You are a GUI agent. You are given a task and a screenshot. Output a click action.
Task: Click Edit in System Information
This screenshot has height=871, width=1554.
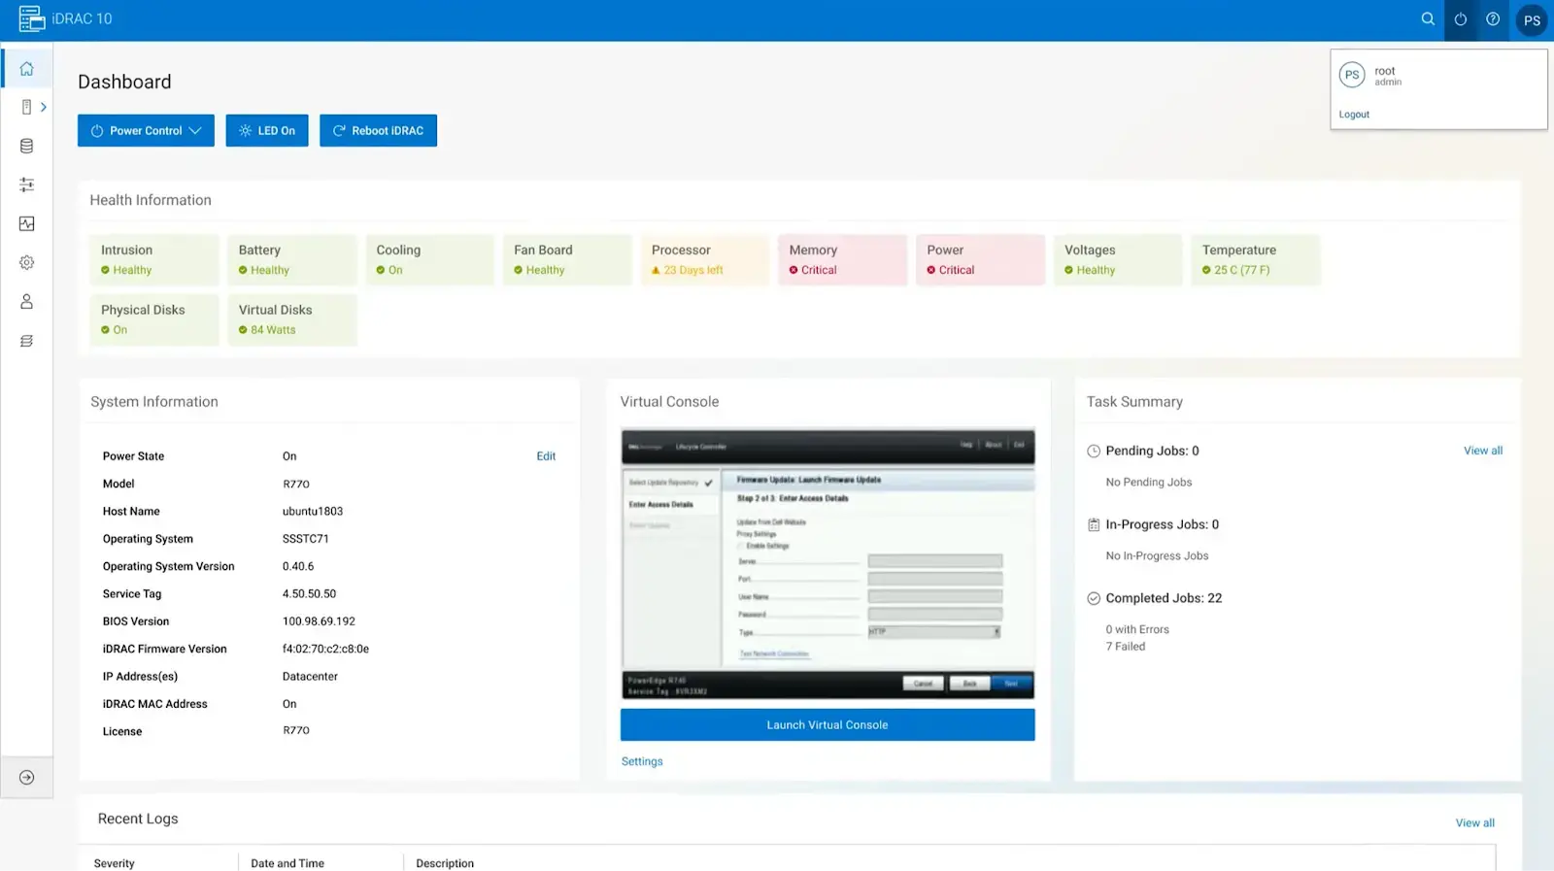click(x=546, y=456)
